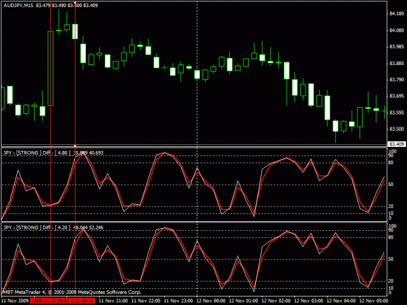This screenshot has height=305, width=407.
Task: Click the tall bullish candle on the first red line
Action: pyautogui.click(x=50, y=68)
